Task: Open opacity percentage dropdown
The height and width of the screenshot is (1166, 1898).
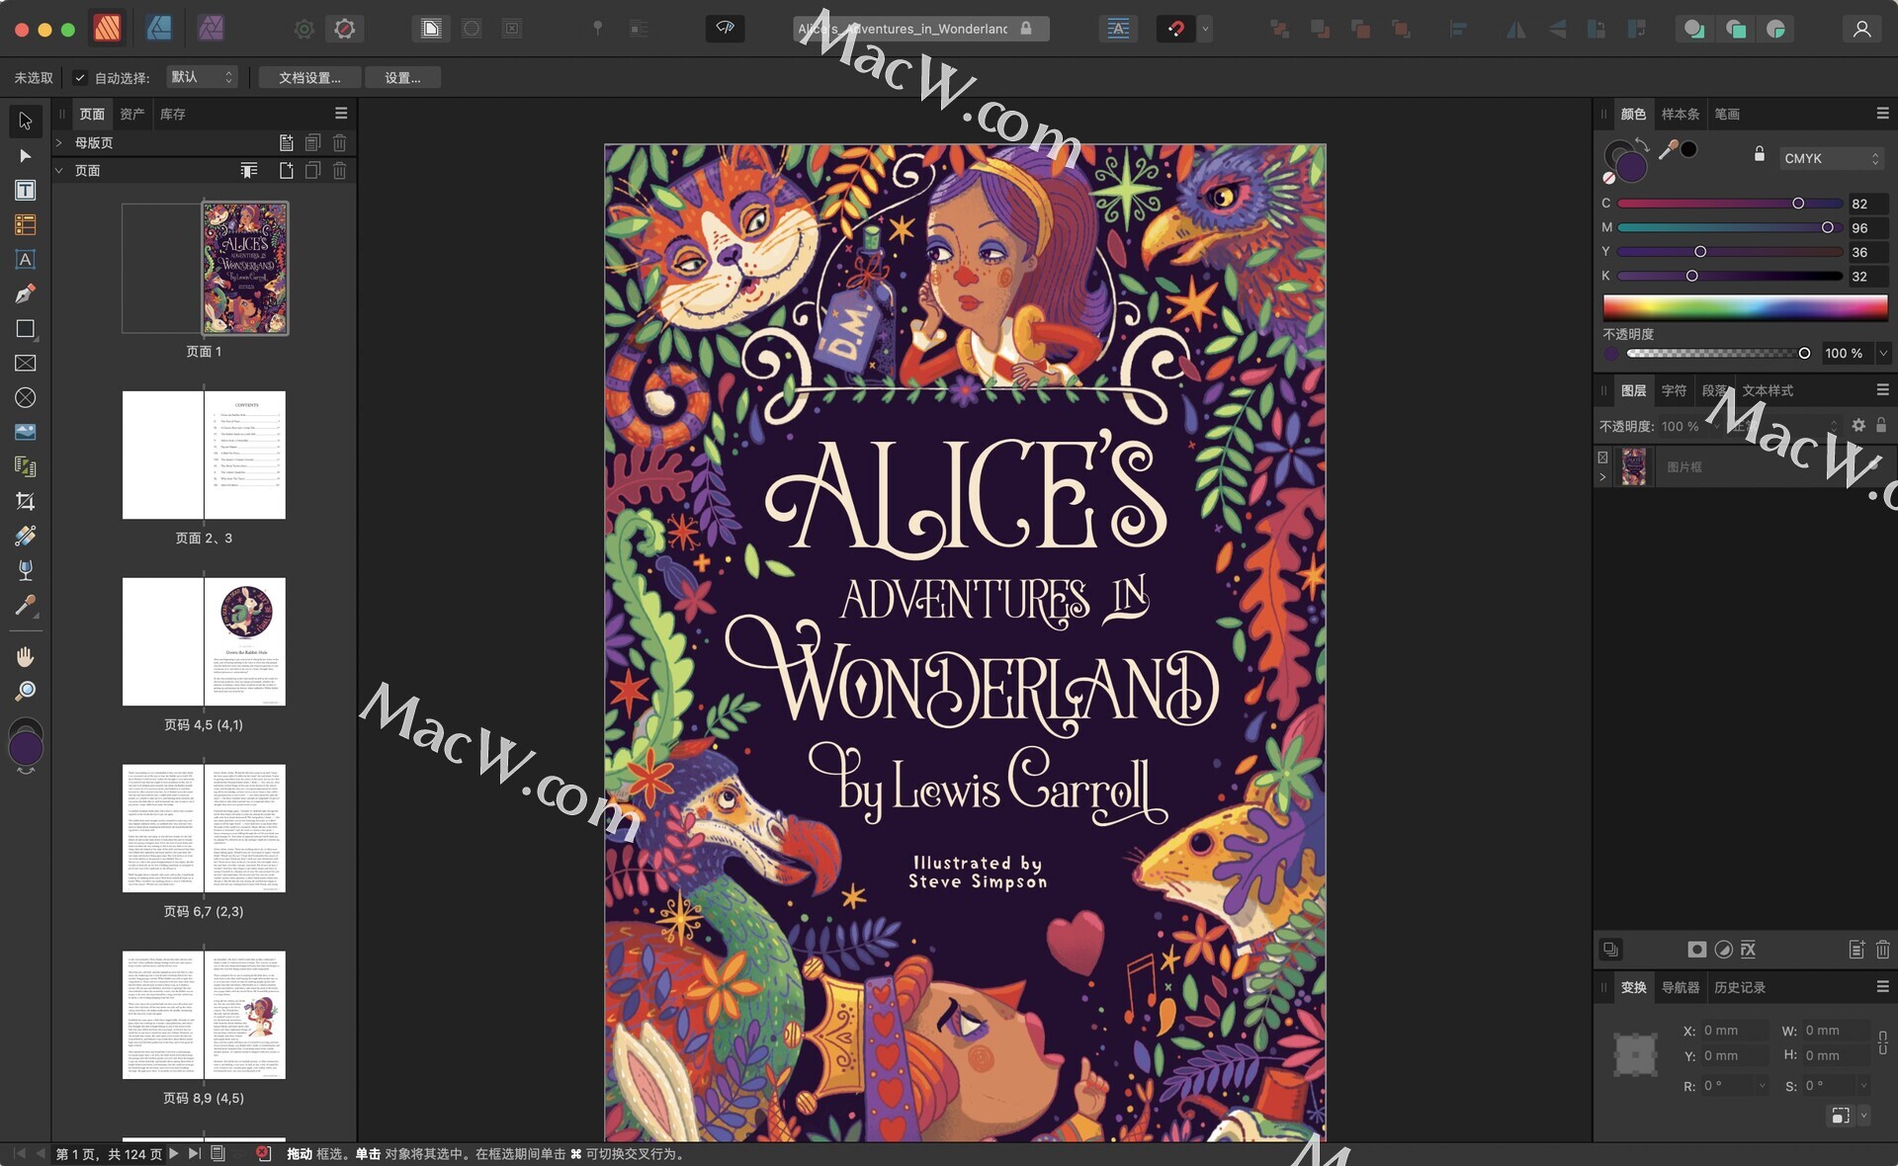Action: [x=1883, y=353]
